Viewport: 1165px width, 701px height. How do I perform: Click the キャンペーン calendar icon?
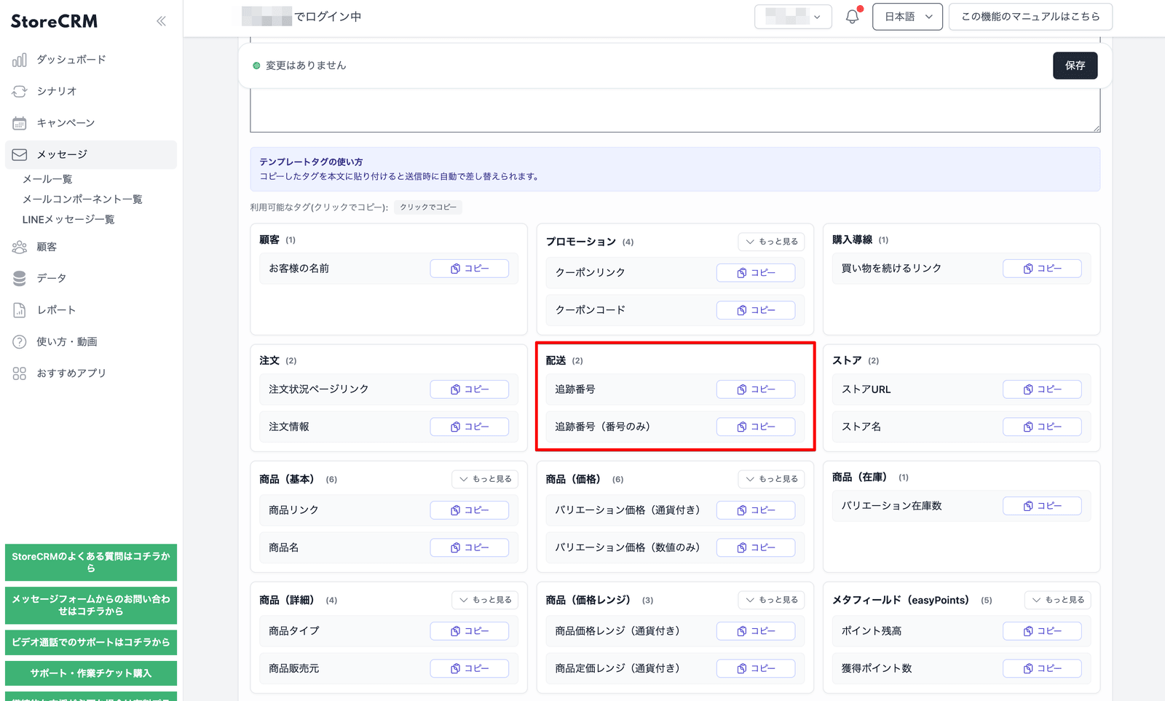coord(20,123)
